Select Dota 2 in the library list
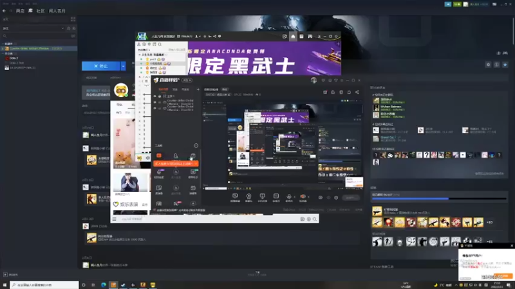The height and width of the screenshot is (289, 515). pos(14,58)
